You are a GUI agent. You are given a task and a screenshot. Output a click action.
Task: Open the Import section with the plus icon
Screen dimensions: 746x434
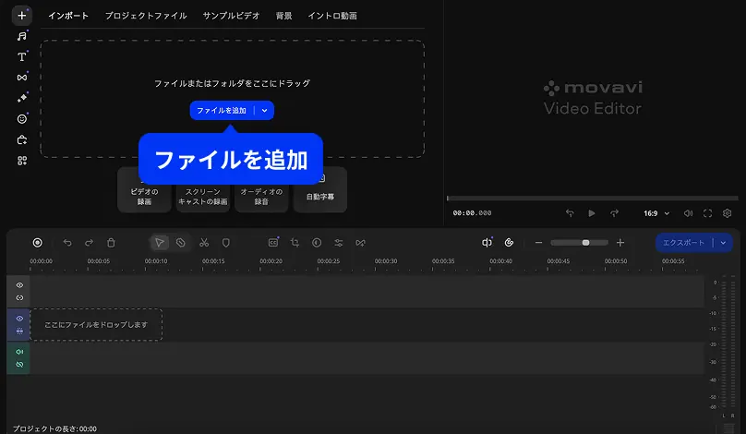pos(22,16)
